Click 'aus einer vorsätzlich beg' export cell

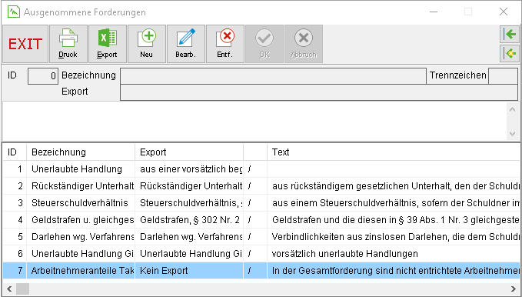[189, 169]
